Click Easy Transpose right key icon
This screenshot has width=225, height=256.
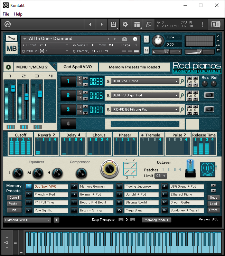(133, 220)
